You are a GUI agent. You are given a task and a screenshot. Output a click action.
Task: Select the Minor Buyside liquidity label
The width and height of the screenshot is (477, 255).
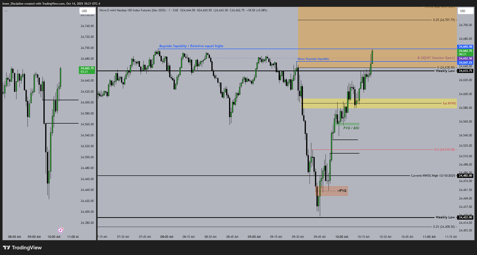click(313, 59)
